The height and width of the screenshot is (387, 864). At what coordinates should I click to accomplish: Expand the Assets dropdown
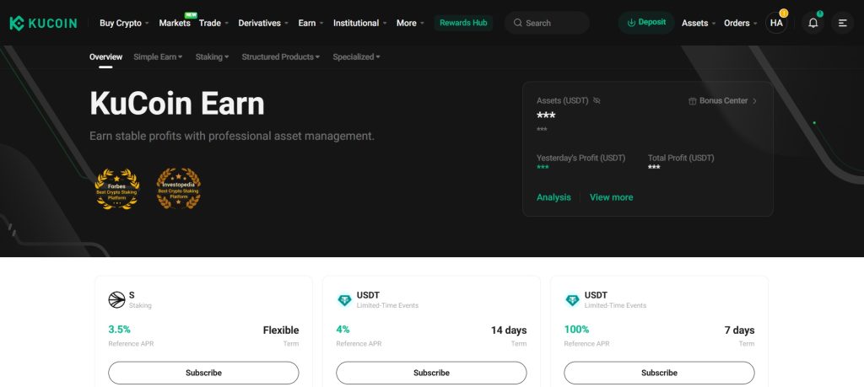[x=699, y=23]
